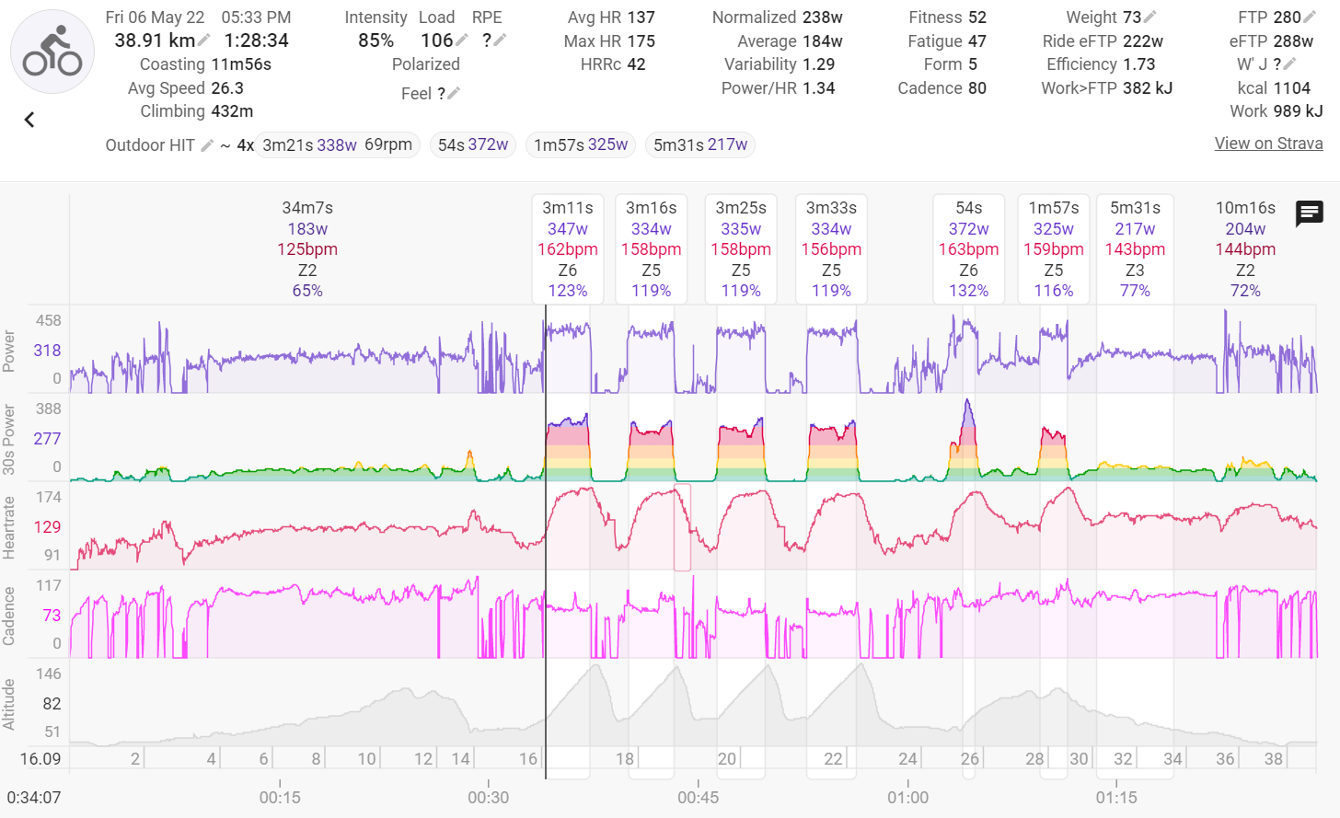1340x818 pixels.
Task: Select the 1m57s 325w Z5 interval box
Action: [1054, 248]
